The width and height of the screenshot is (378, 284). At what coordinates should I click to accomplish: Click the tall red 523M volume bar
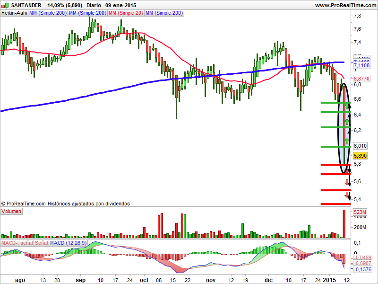[344, 224]
